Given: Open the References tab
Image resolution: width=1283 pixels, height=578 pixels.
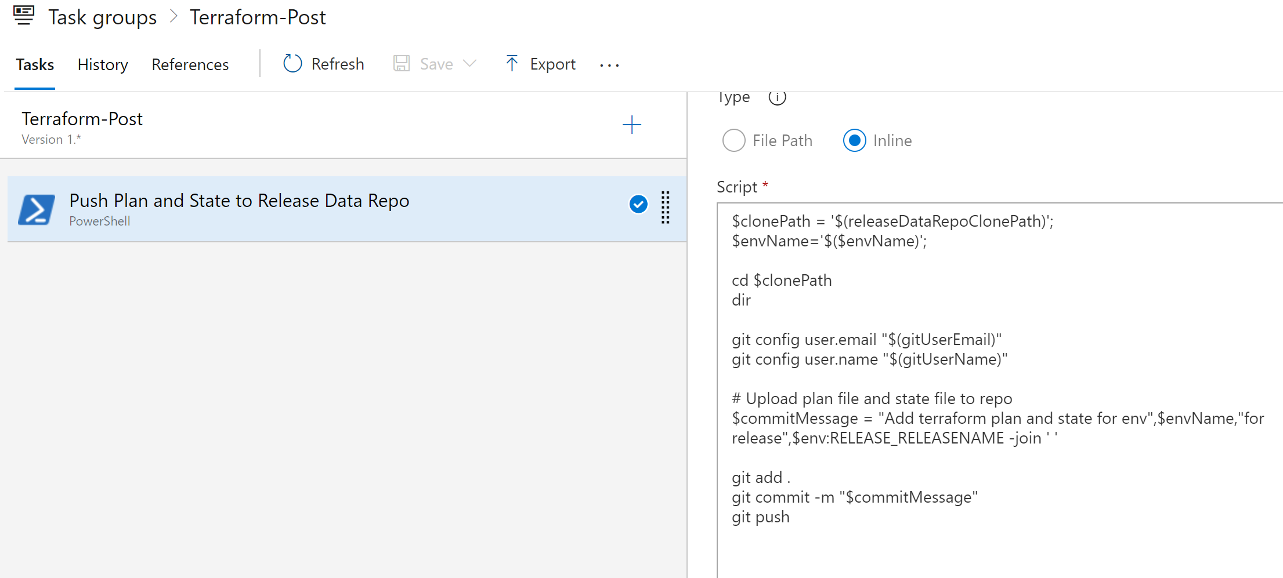Looking at the screenshot, I should click(190, 64).
